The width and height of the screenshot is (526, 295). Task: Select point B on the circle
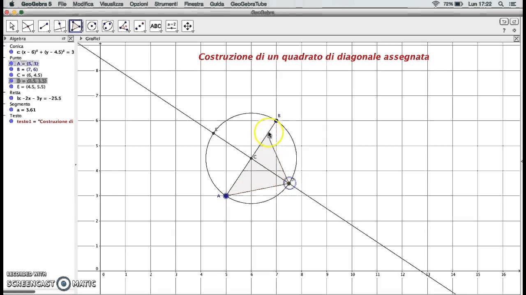tap(276, 120)
